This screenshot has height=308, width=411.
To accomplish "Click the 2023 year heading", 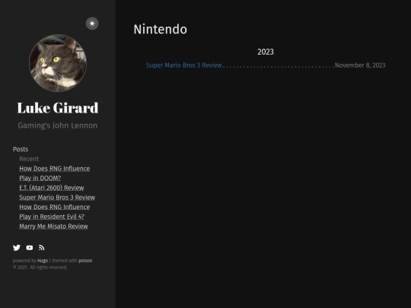I will click(266, 52).
